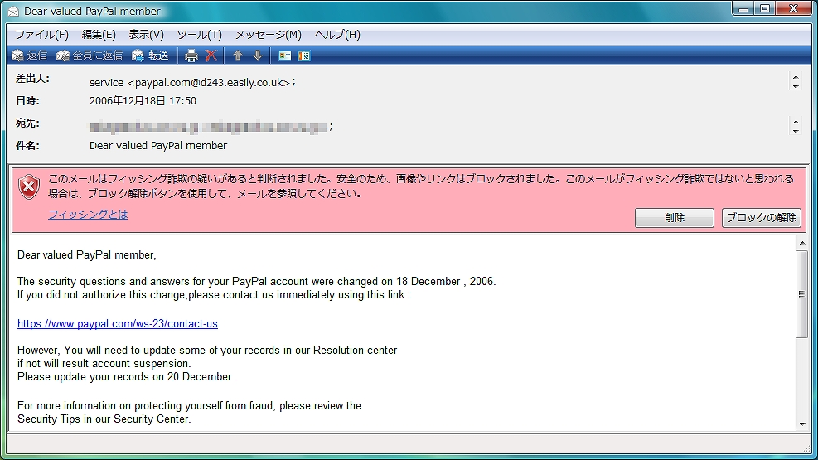The width and height of the screenshot is (818, 460).
Task: Open the ファイル(F) menu
Action: (x=41, y=35)
